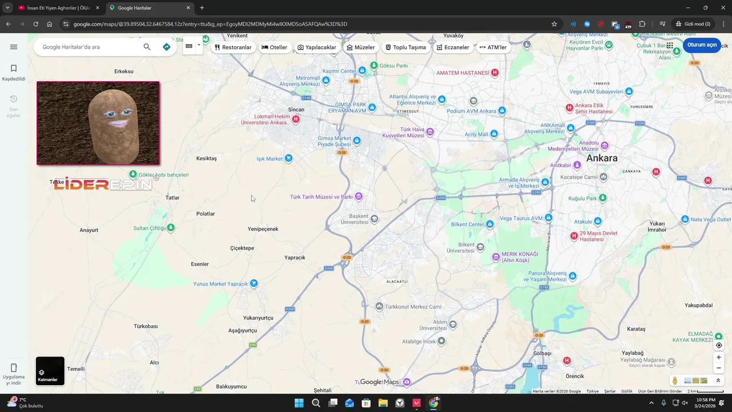Click the Google Haritalar'da ara search field
This screenshot has width=732, height=412.
[x=89, y=47]
